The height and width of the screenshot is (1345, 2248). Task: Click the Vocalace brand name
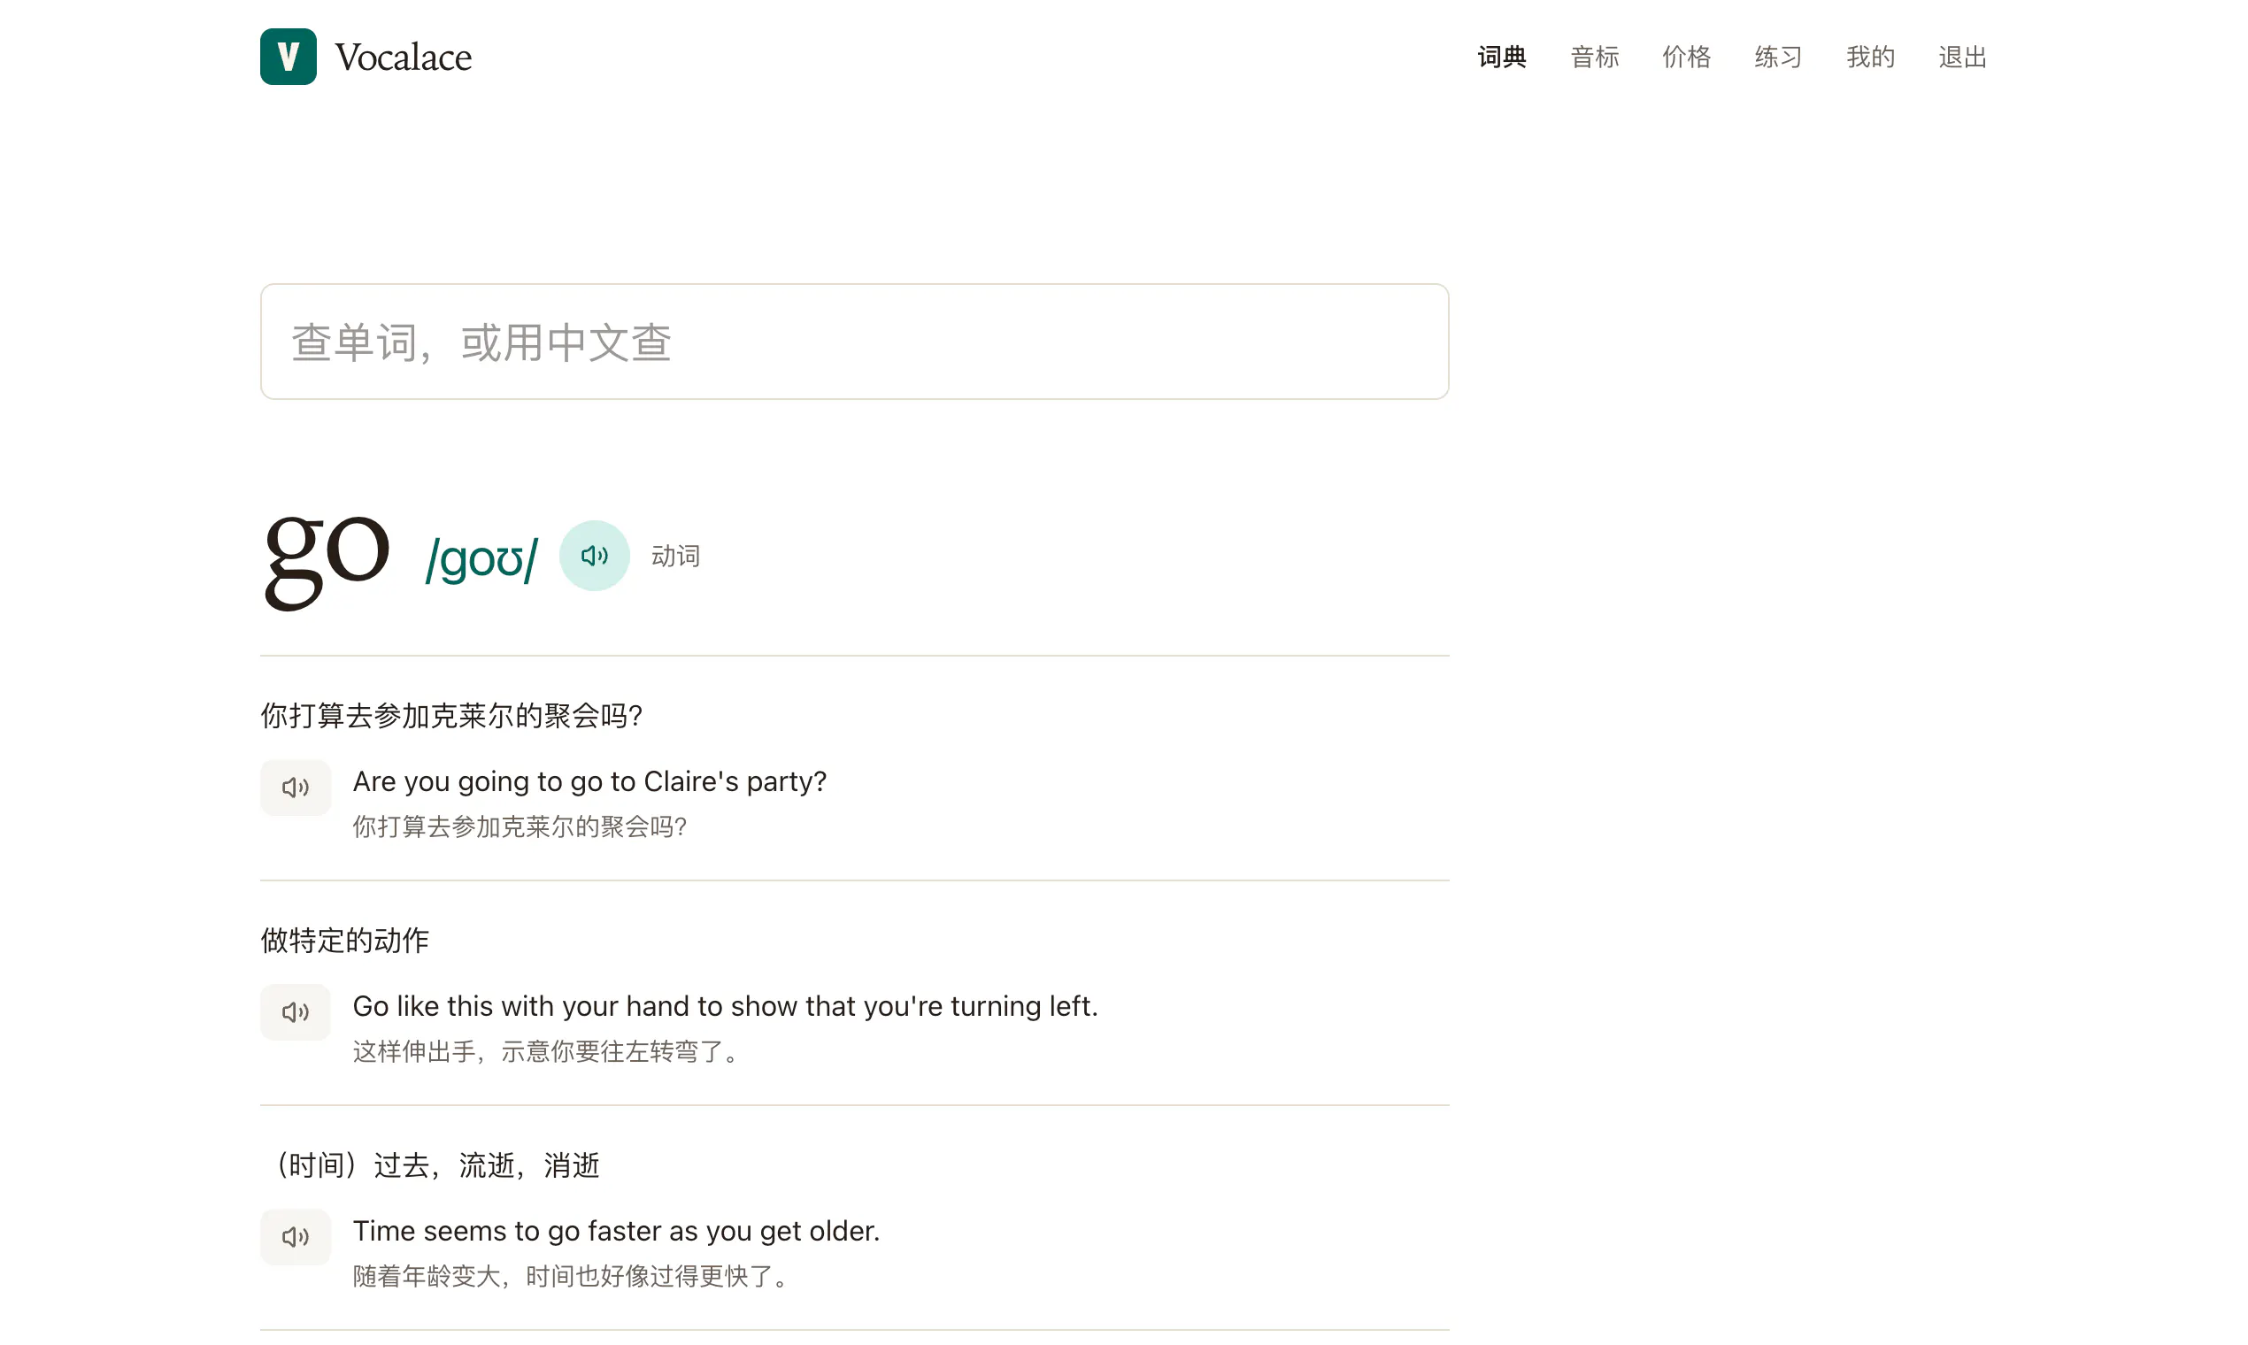click(x=404, y=58)
